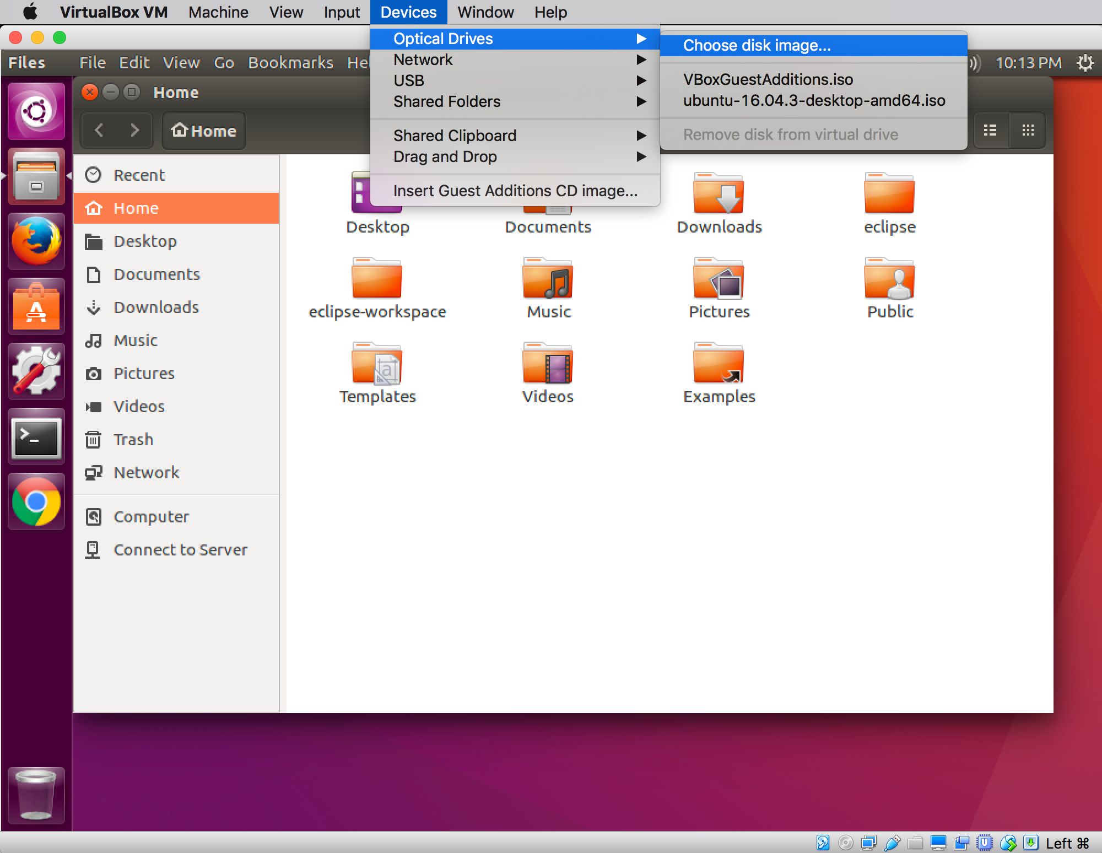Open the Public folder icon
This screenshot has height=853, width=1102.
point(889,278)
